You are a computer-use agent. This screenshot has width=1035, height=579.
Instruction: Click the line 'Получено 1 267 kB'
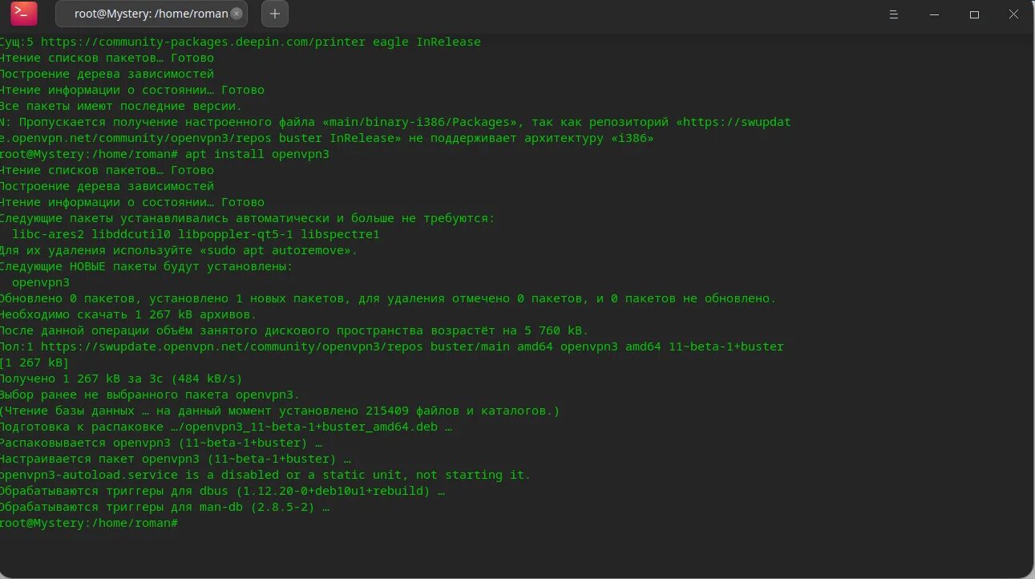pos(120,379)
